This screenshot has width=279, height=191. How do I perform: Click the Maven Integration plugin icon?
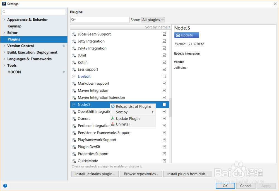[74, 90]
